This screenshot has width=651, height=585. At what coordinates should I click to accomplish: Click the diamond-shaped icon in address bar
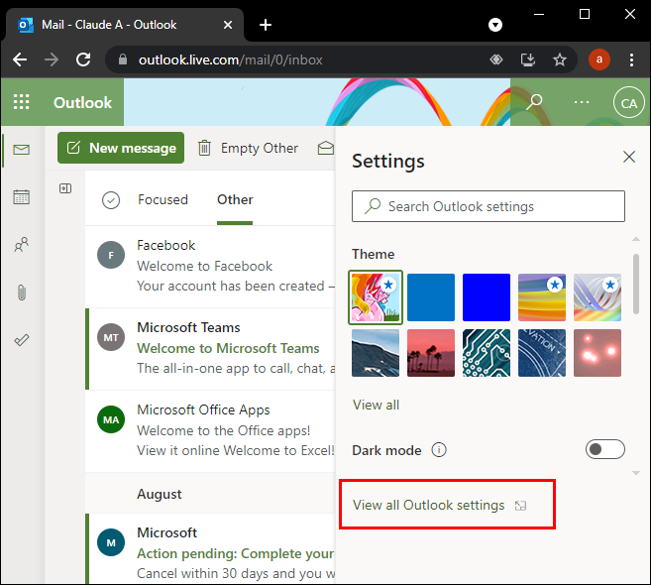click(496, 59)
